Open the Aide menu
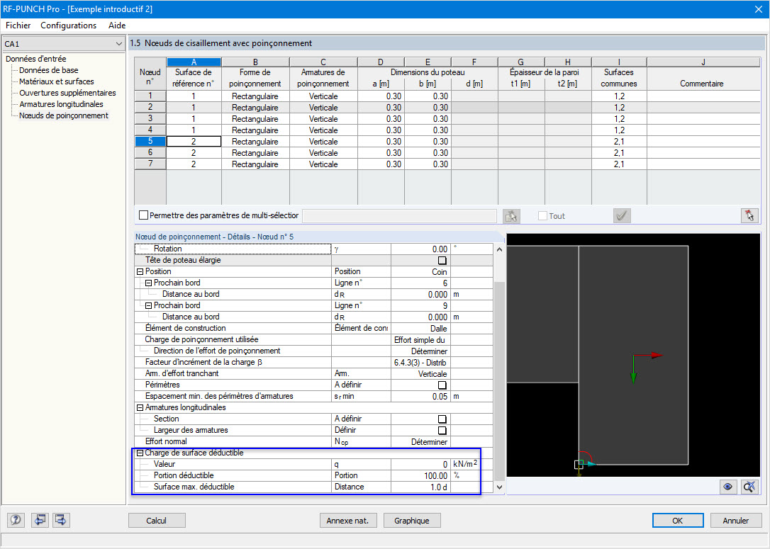Screen dimensions: 770x549 [117, 26]
